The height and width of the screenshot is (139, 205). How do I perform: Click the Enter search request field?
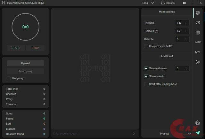tap(92, 134)
